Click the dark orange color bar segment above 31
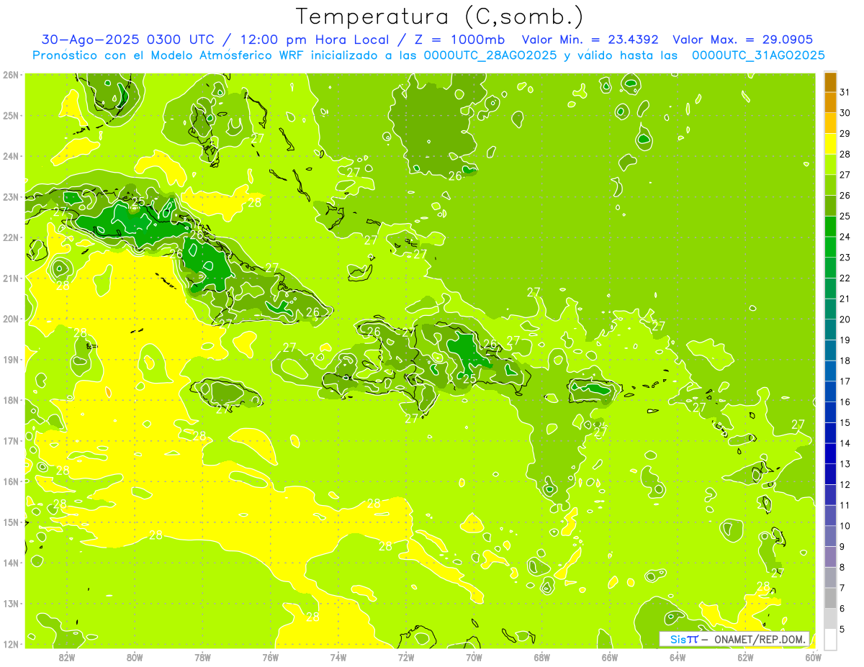Image resolution: width=864 pixels, height=667 pixels. [830, 82]
